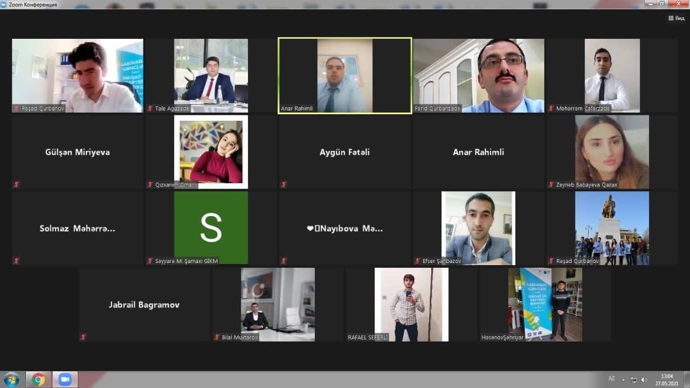Open the AZ input language selector
This screenshot has width=690, height=388.
point(612,379)
